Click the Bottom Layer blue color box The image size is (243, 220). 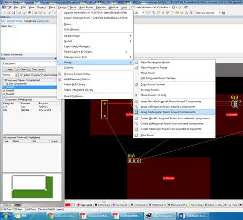tap(96, 205)
